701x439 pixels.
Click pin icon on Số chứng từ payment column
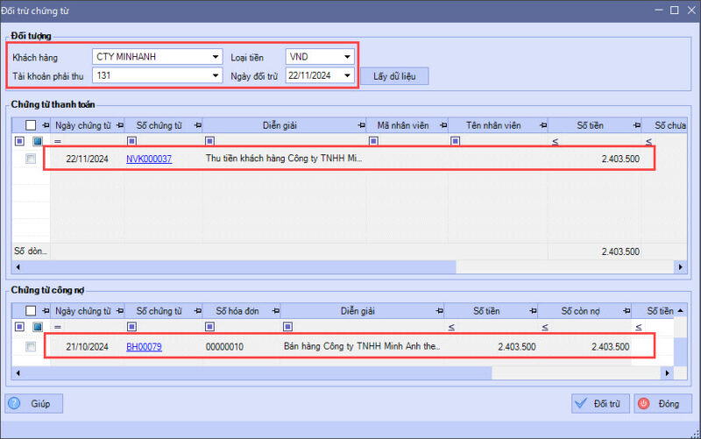195,125
